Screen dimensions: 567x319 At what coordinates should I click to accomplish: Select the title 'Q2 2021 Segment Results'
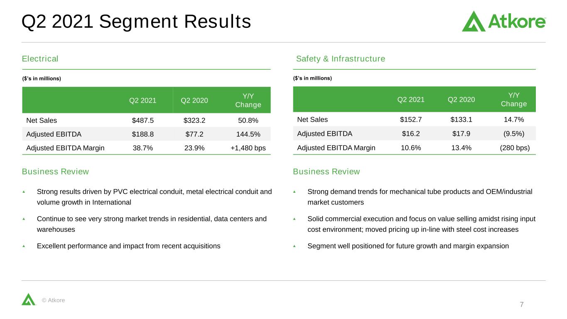coord(136,22)
